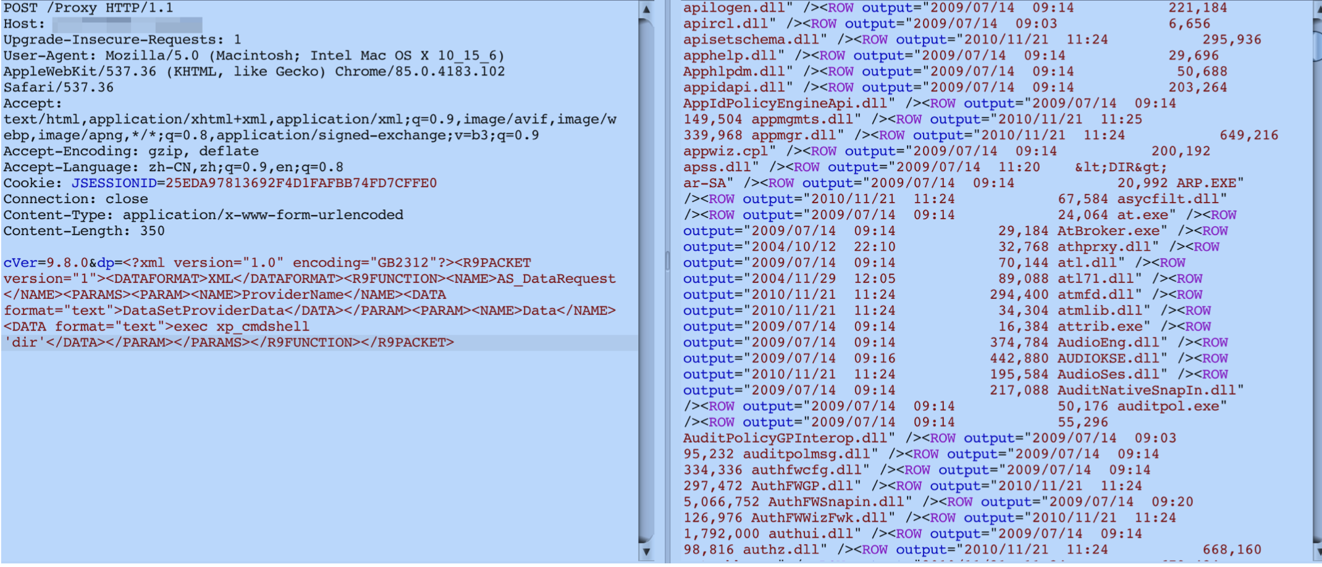Click the up scroll arrow on the left pane
The image size is (1322, 567).
pyautogui.click(x=645, y=9)
